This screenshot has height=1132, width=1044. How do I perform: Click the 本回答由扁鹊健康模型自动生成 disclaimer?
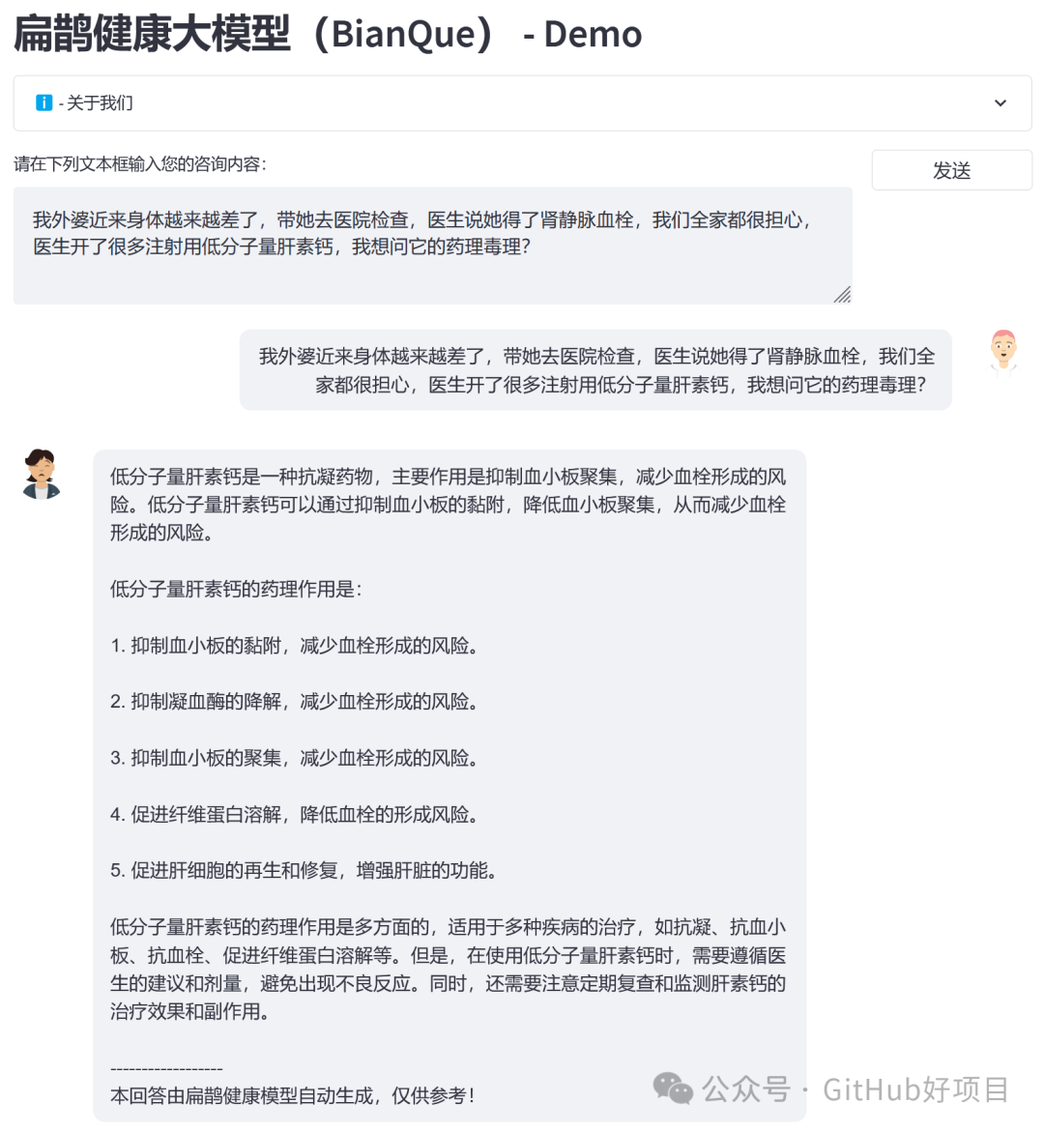(x=292, y=1096)
